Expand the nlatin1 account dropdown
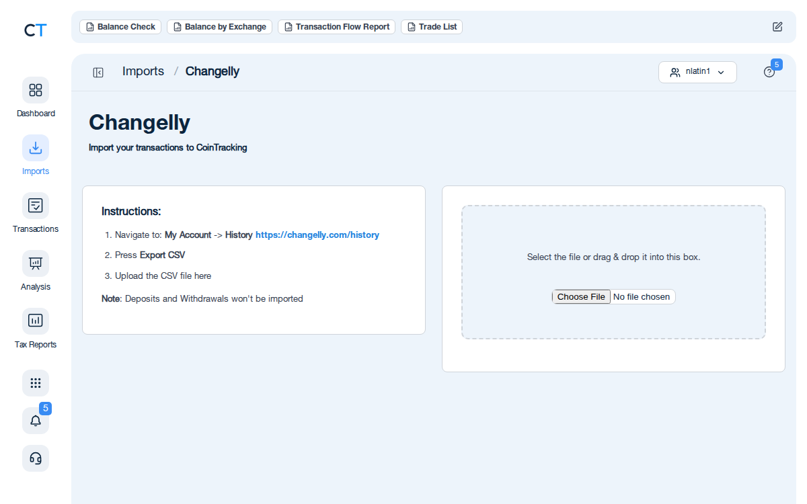Viewport: 807px width, 504px height. tap(697, 72)
